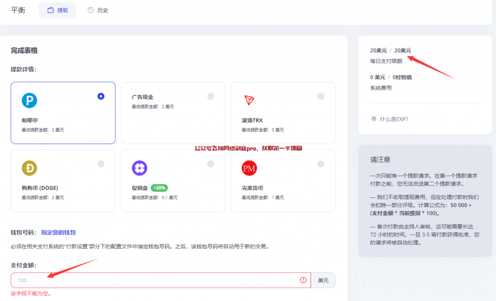Click the clock icon beside 历史

click(91, 10)
